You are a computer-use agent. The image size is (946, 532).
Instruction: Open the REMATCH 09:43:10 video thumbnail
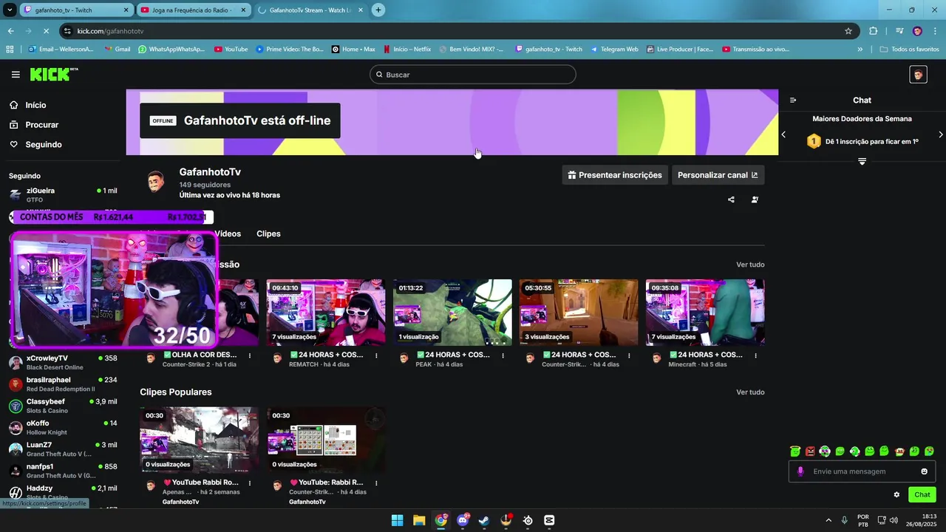click(326, 313)
